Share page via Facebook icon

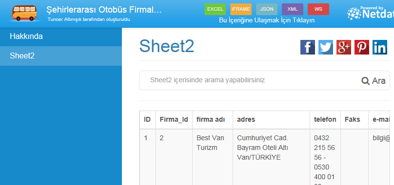click(308, 47)
